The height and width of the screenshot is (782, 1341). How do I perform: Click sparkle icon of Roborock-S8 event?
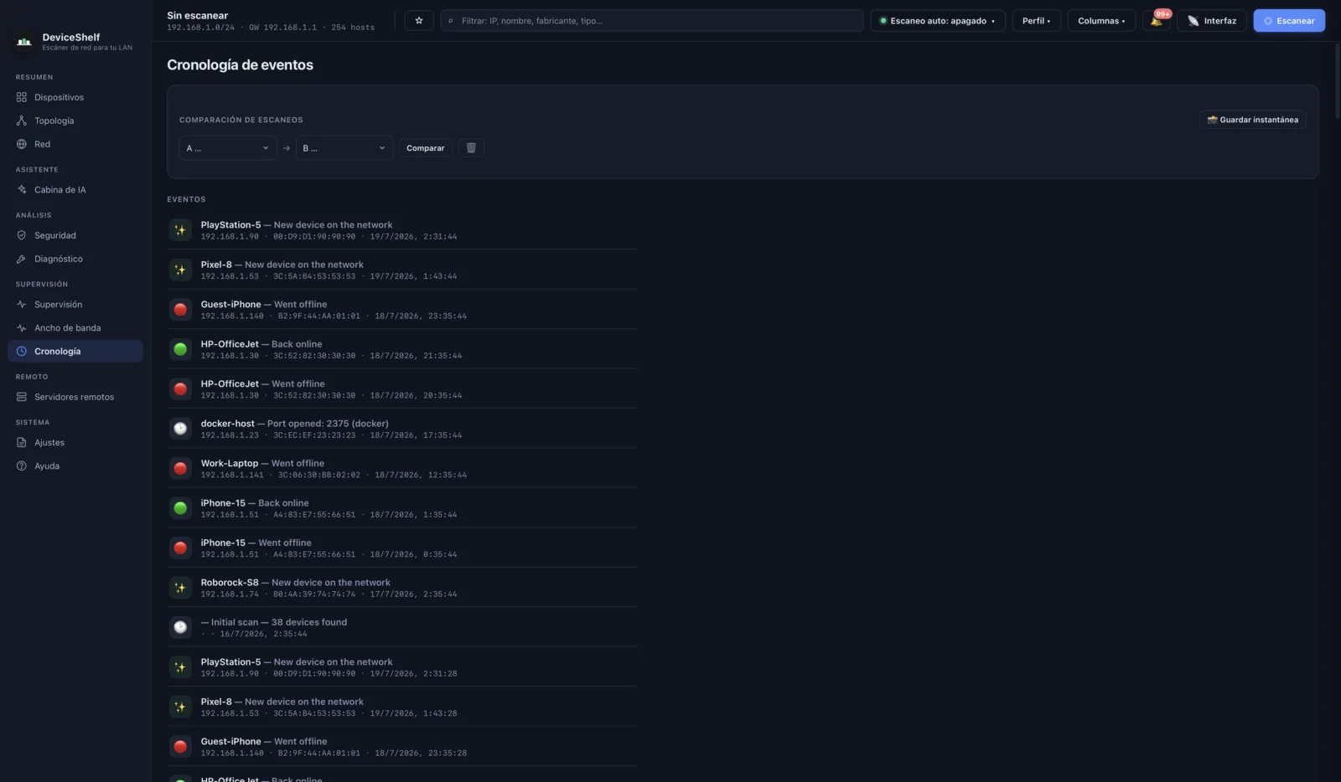pyautogui.click(x=180, y=588)
